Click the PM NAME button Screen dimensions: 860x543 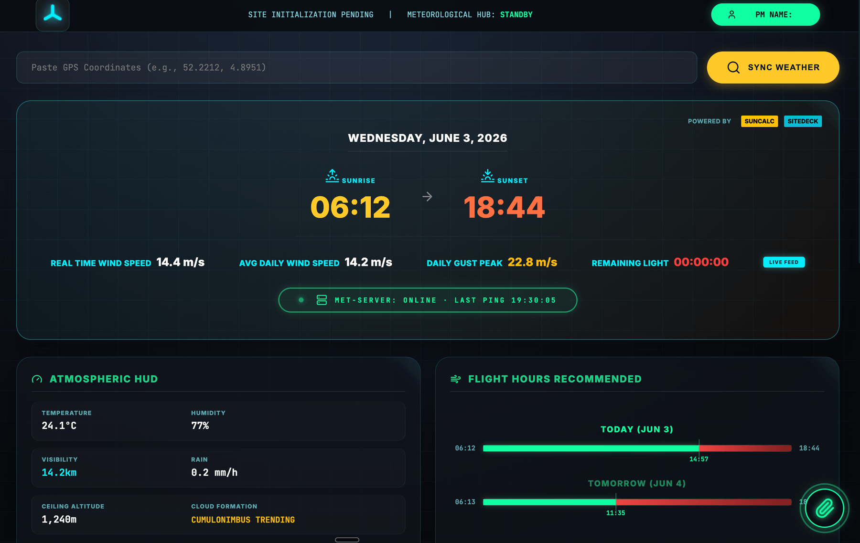click(765, 15)
